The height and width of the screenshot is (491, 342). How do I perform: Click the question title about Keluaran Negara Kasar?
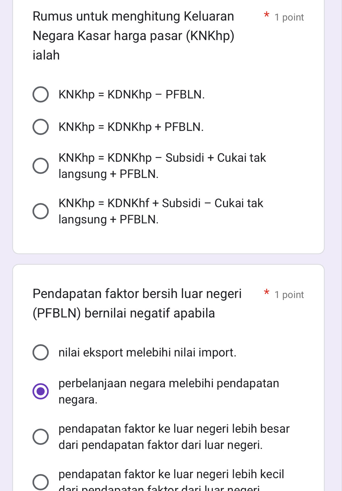[x=133, y=35]
